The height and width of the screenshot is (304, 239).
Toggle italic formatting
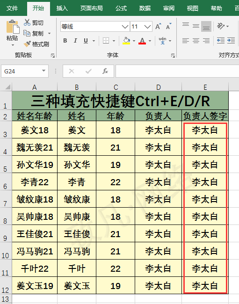point(75,41)
